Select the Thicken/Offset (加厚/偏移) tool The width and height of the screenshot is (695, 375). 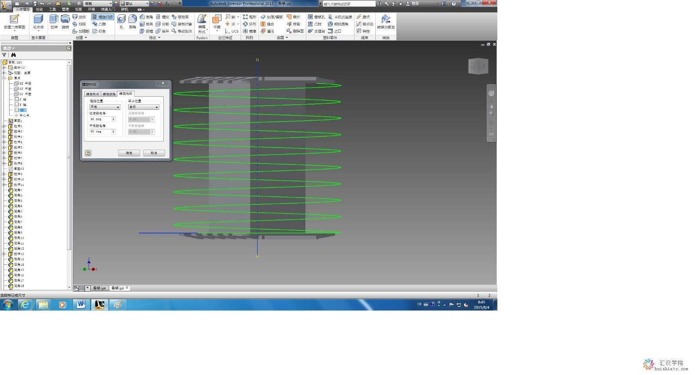click(271, 17)
